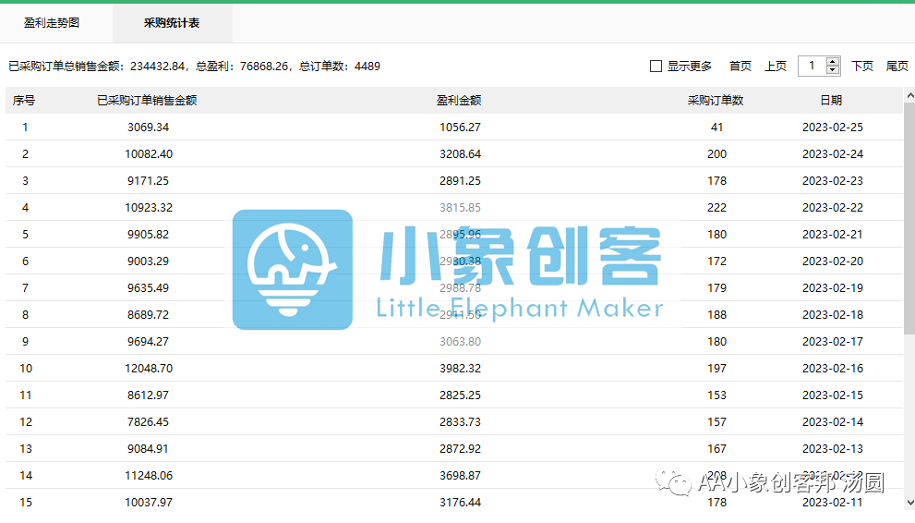Click date 2023-02-22

click(832, 208)
